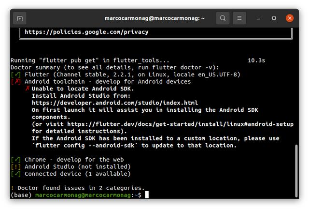This screenshot has width=309, height=210.
Task: Click the text for detailed instructions).
Action: [x=79, y=132]
